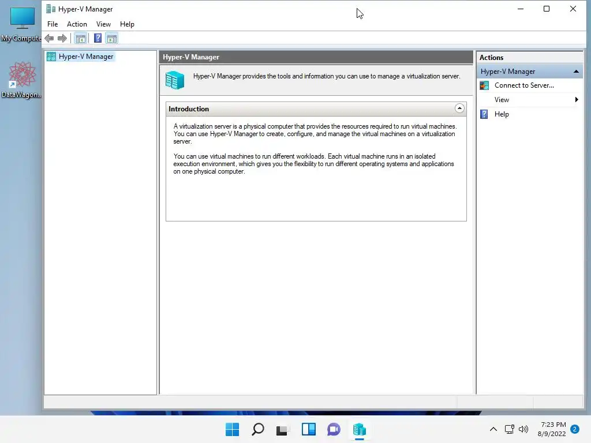Select My Computer desktop icon
The image size is (591, 443).
(21, 24)
